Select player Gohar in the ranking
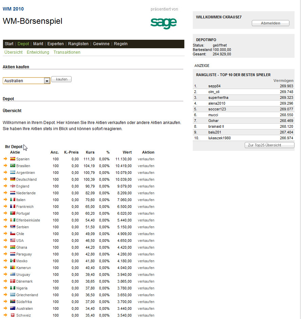 tap(213, 121)
